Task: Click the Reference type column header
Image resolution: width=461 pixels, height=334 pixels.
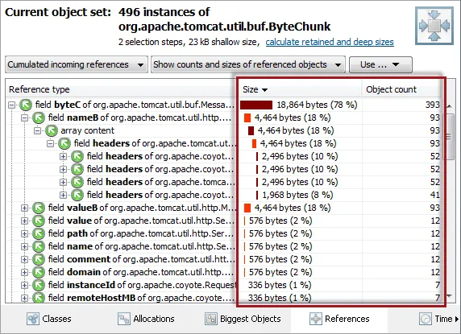Action: click(x=122, y=89)
